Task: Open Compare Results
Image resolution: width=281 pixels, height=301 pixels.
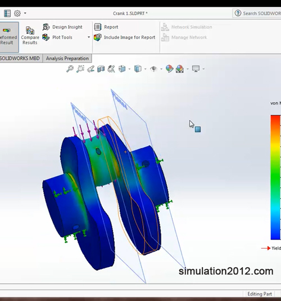Action: pos(30,36)
